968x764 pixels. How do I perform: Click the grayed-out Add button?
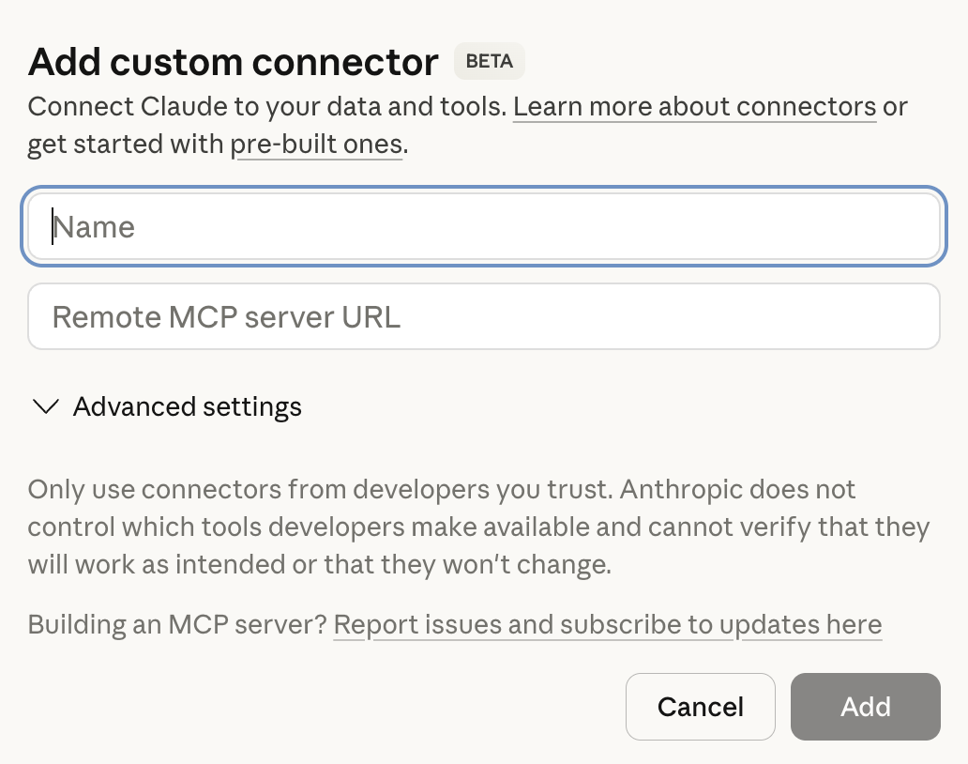[x=865, y=707]
